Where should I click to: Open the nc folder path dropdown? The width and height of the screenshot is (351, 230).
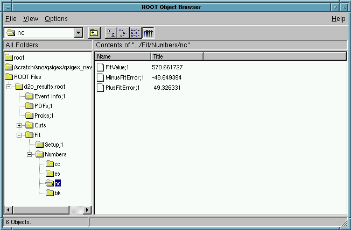point(79,33)
